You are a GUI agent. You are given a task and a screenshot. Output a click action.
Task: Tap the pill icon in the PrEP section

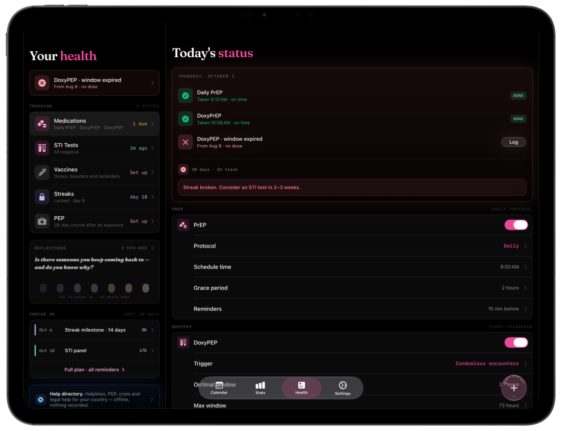(x=183, y=225)
